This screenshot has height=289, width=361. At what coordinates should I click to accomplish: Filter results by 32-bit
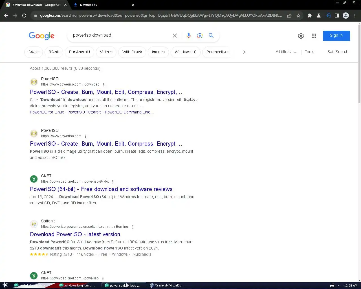click(x=54, y=52)
